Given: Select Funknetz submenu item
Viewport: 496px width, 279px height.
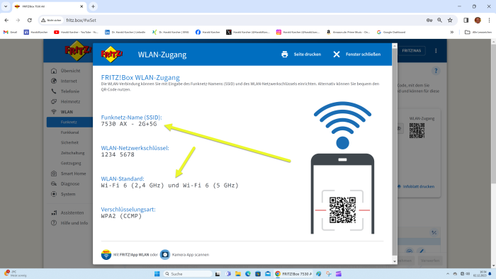Looking at the screenshot, I should tap(69, 122).
